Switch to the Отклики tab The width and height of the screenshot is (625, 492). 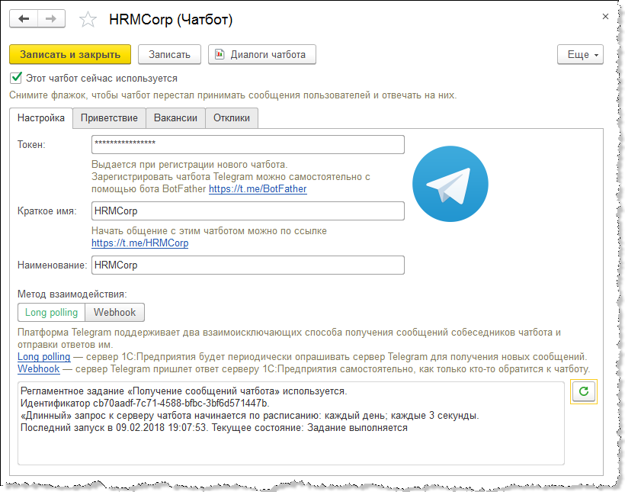[232, 118]
